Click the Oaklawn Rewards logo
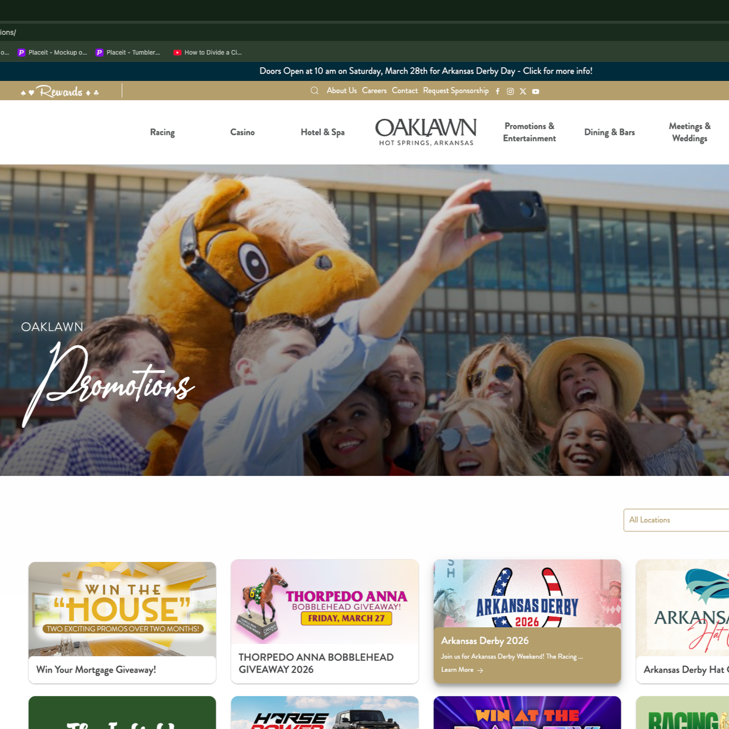The image size is (729, 729). pyautogui.click(x=60, y=92)
